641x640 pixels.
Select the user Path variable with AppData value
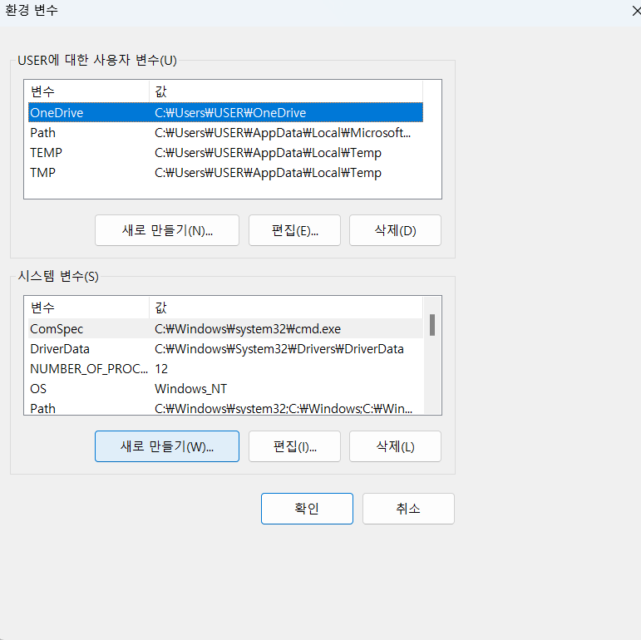225,132
